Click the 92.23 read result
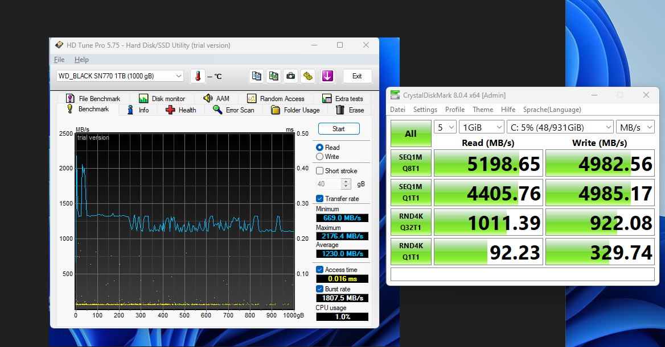665x347 pixels. pos(488,252)
